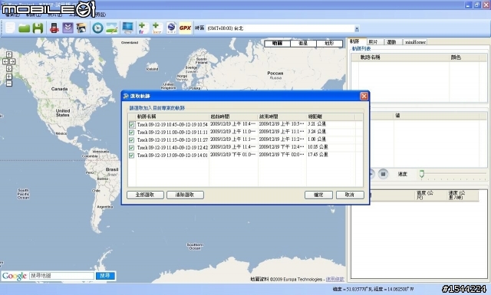
Task: Uncheck track 09-12-19 10:45–10:54
Action: (131, 124)
